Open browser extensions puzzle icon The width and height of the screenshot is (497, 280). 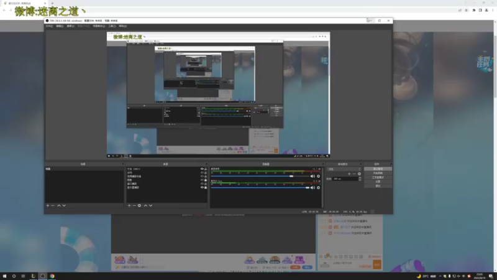pyautogui.click(x=474, y=10)
